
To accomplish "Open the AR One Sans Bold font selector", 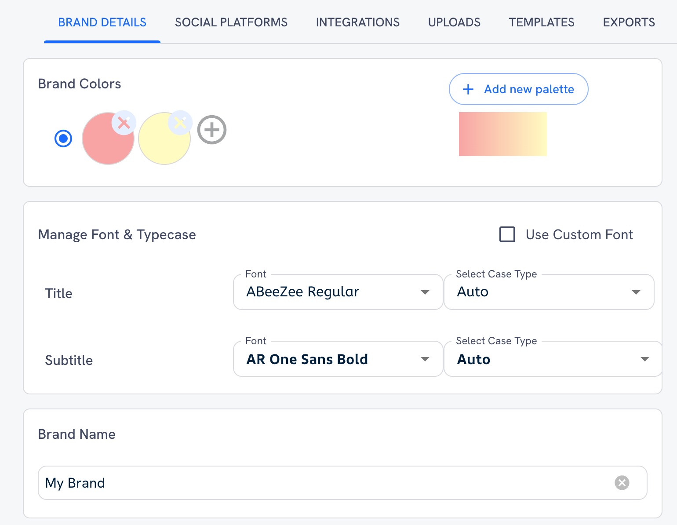I will click(x=338, y=359).
